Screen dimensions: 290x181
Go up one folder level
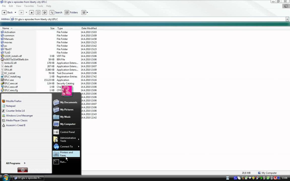32,12
